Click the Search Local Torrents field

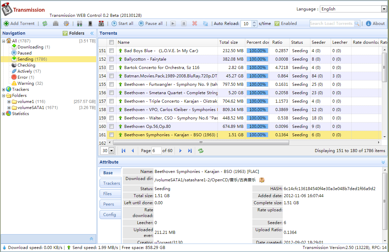(x=332, y=24)
